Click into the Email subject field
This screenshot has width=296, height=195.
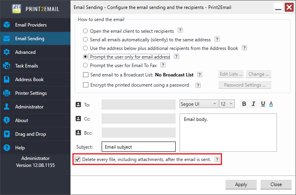pos(139,147)
